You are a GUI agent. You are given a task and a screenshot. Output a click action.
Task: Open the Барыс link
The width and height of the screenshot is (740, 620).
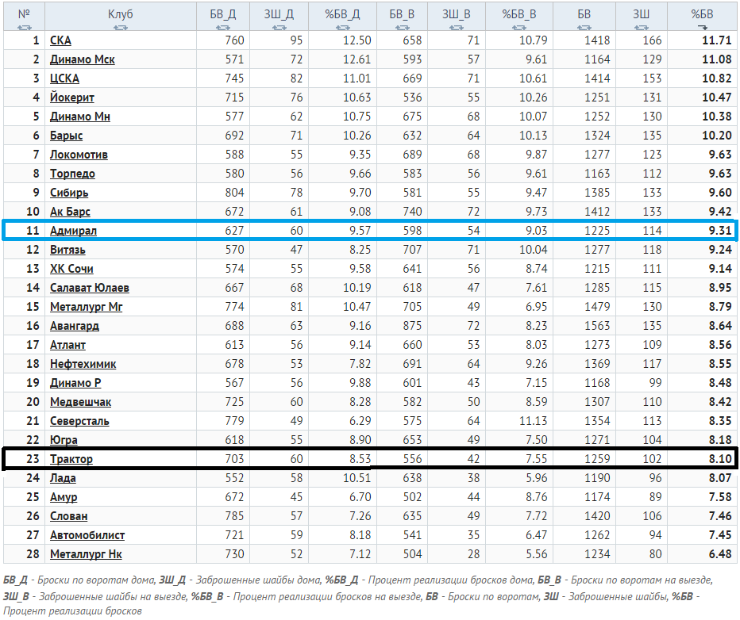(x=67, y=136)
